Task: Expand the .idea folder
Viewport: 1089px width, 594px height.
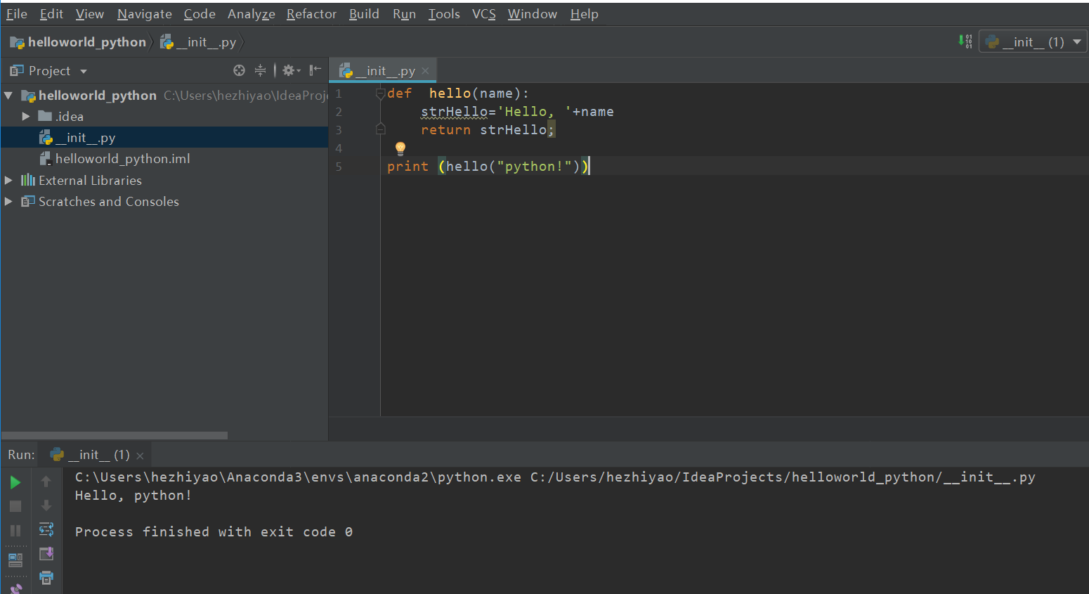Action: [x=26, y=116]
